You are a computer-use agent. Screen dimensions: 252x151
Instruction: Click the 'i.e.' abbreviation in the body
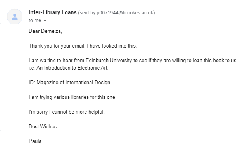click(32, 68)
